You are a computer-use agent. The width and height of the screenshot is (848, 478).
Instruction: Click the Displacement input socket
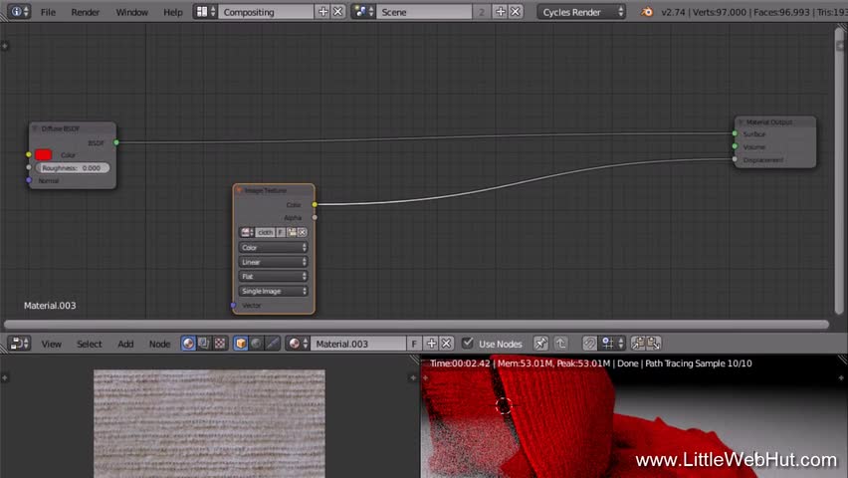pyautogui.click(x=735, y=159)
